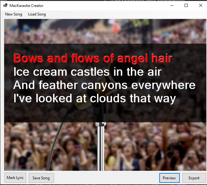The width and height of the screenshot is (207, 185).
Task: Click the MacKaraoke Creator app icon
Action: click(5, 5)
